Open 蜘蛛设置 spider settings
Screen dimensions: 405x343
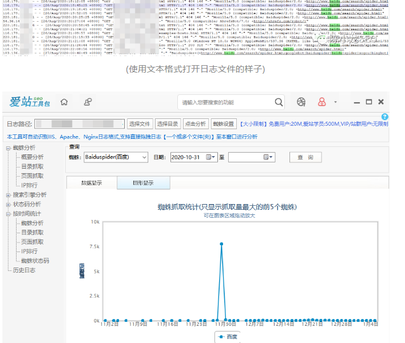tap(224, 124)
